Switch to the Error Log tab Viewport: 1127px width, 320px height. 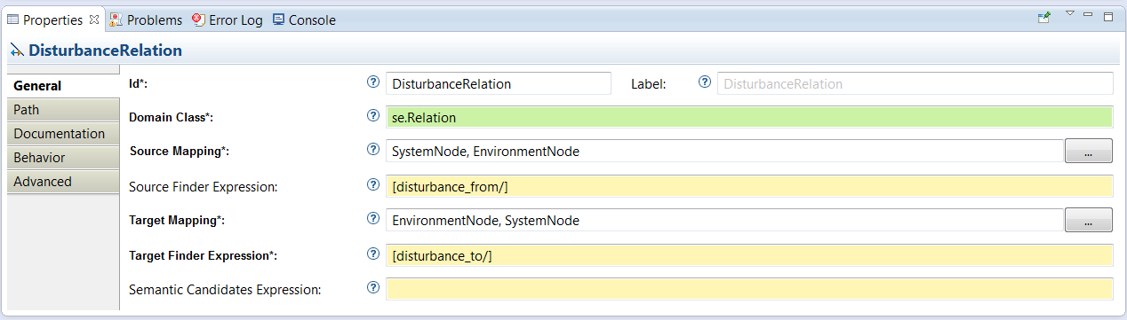(x=228, y=20)
